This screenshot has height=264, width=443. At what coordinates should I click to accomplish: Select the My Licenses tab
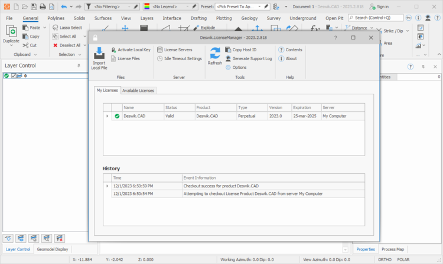point(107,90)
